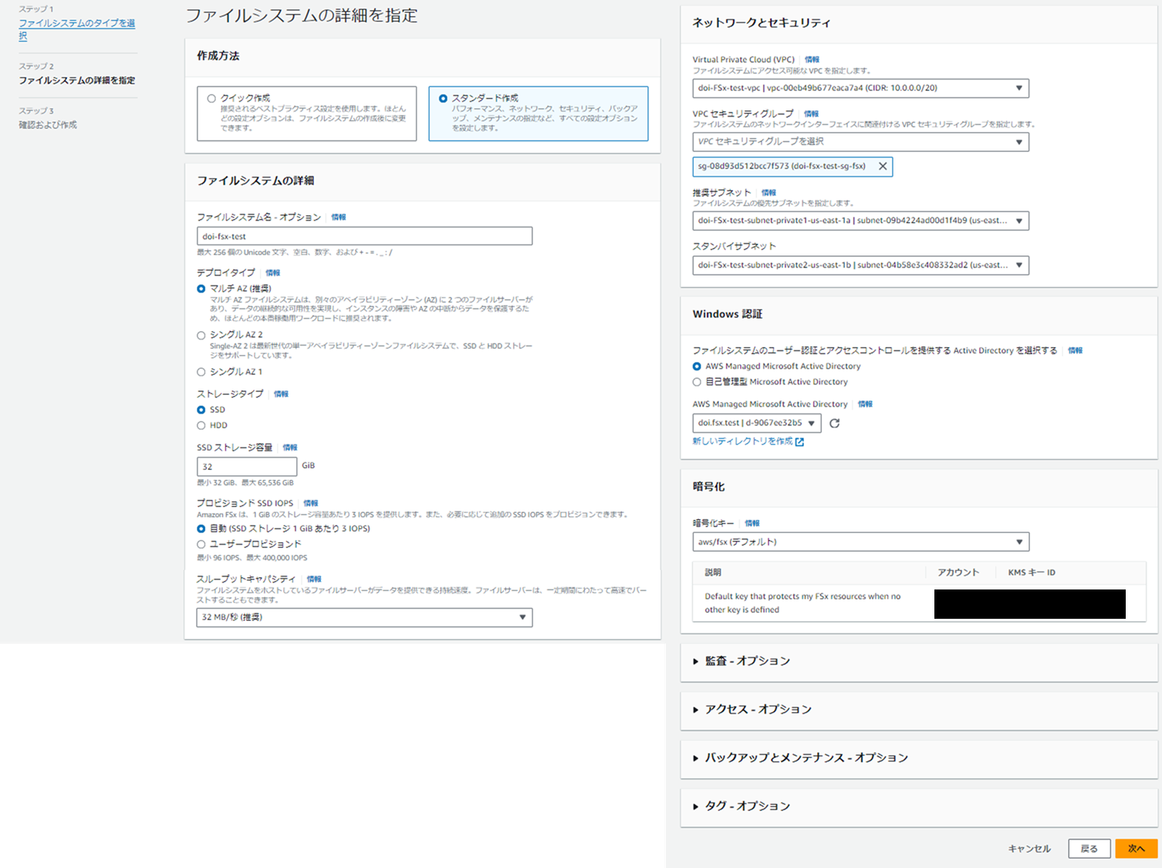The image size is (1162, 868).
Task: Select AWS Managed Microsoft Active Directory radio
Action: [x=697, y=366]
